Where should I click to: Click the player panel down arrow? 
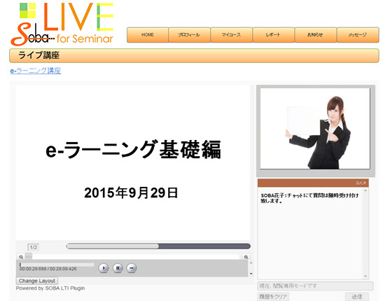(x=251, y=274)
